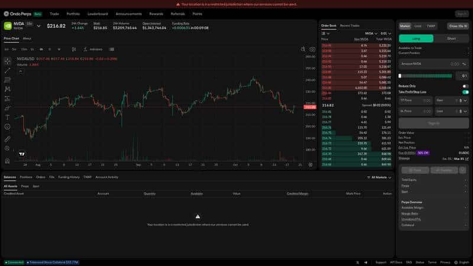The image size is (473, 266).
Task: Choose the Market order type
Action: pos(405,26)
